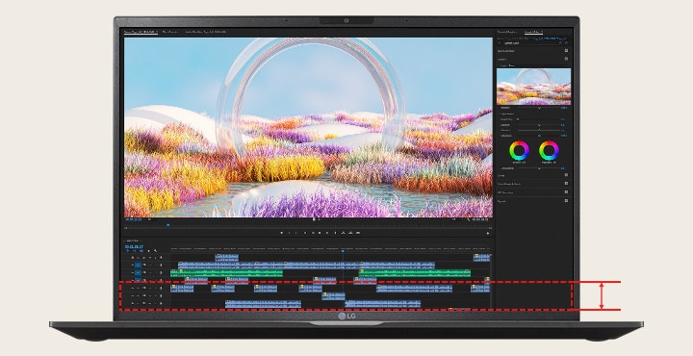
Task: Add a marker from program monitor transport bar
Action: click(281, 233)
